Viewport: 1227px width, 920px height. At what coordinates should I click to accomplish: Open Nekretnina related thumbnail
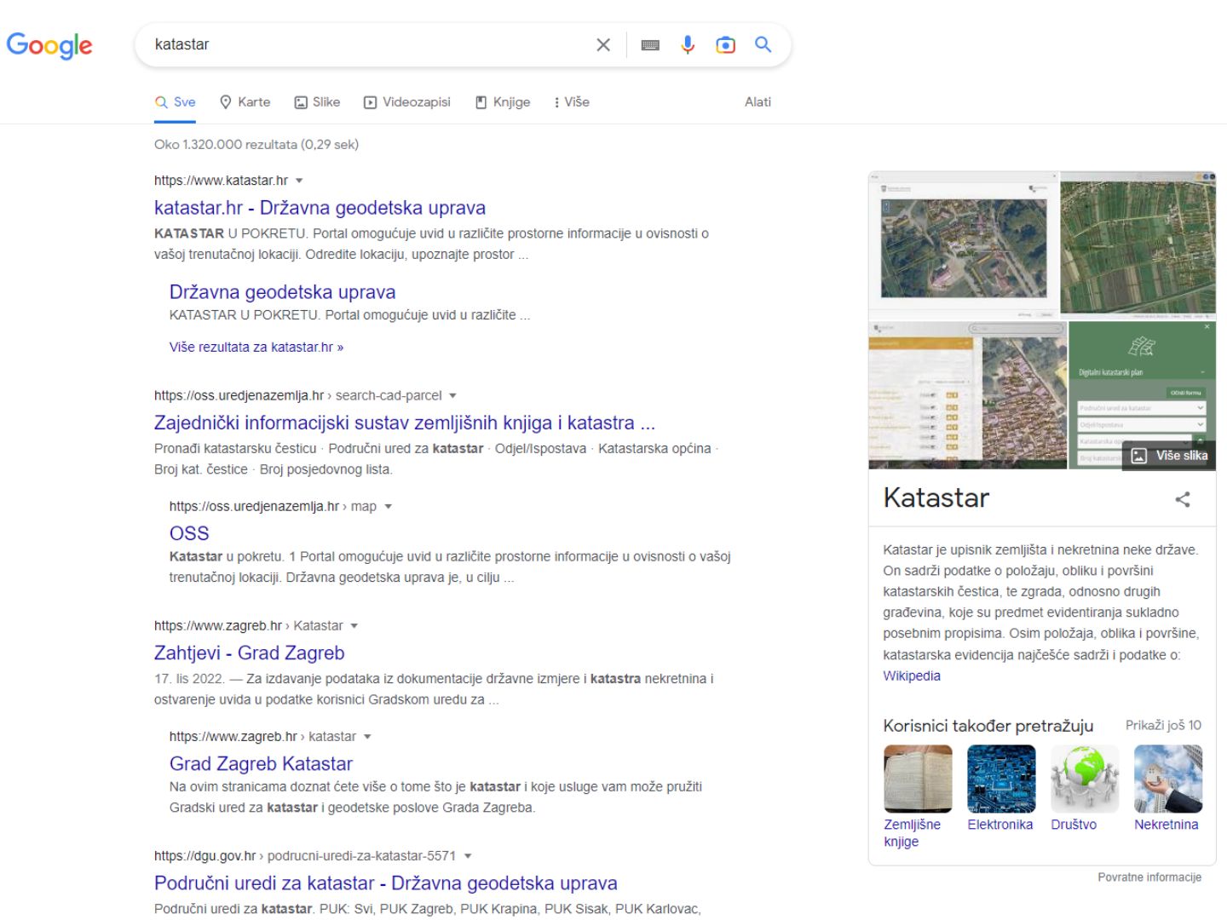(x=1168, y=779)
